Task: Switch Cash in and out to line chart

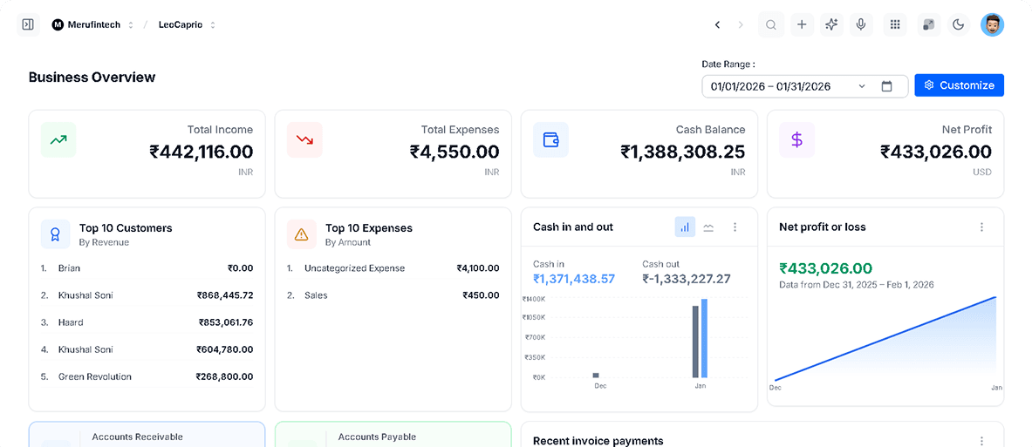Action: click(x=708, y=227)
